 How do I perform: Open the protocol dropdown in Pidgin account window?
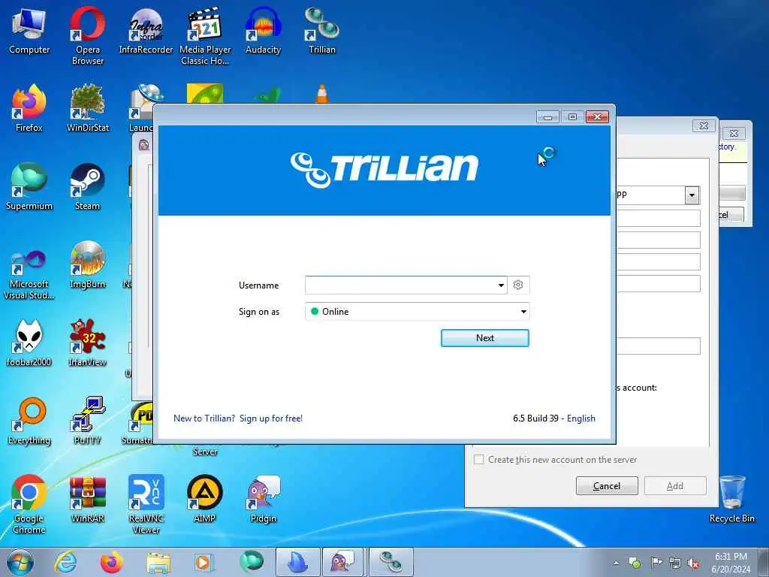click(x=692, y=195)
